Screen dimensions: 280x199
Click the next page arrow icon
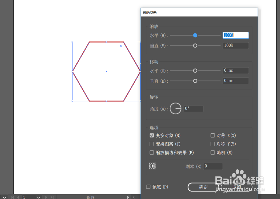tap(46, 197)
